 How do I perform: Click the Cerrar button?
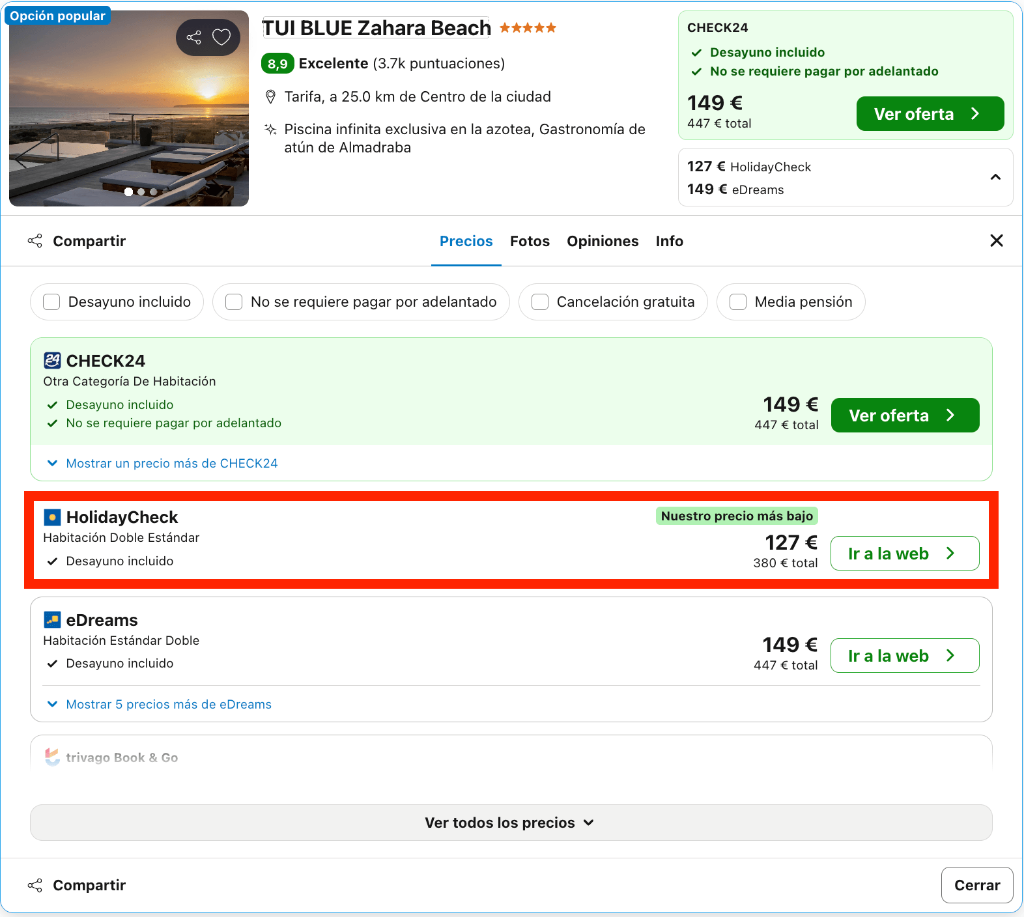pos(977,885)
